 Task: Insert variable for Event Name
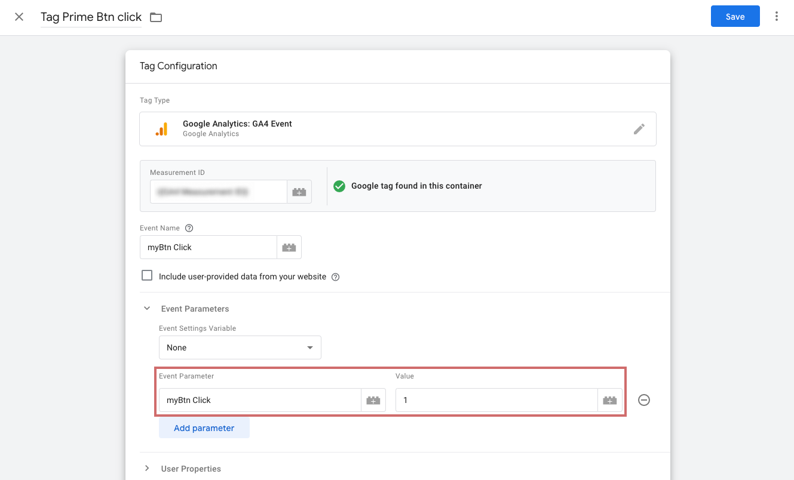pos(289,247)
